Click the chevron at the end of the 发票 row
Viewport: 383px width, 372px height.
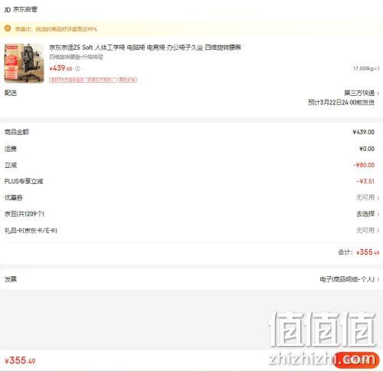[x=378, y=280]
